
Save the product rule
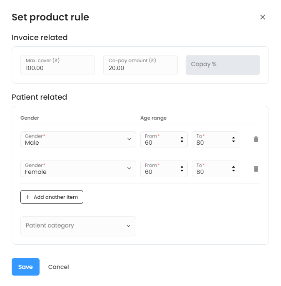tap(25, 267)
